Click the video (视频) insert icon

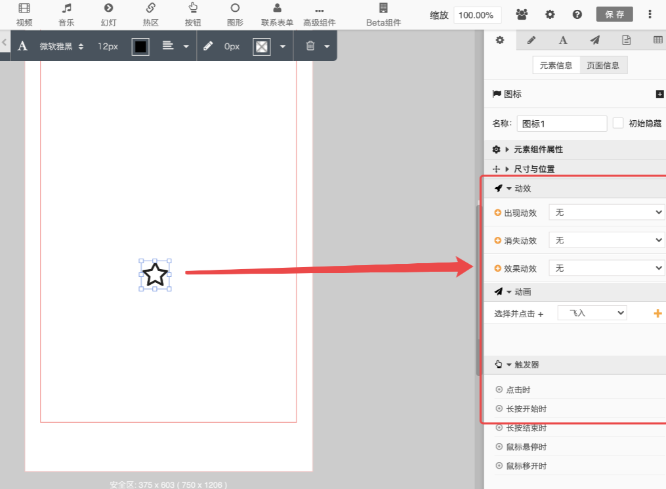click(24, 9)
